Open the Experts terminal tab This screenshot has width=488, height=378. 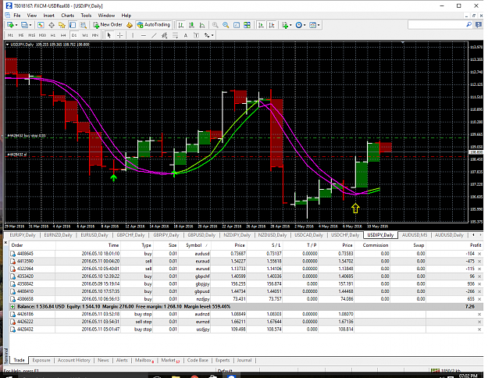point(223,360)
